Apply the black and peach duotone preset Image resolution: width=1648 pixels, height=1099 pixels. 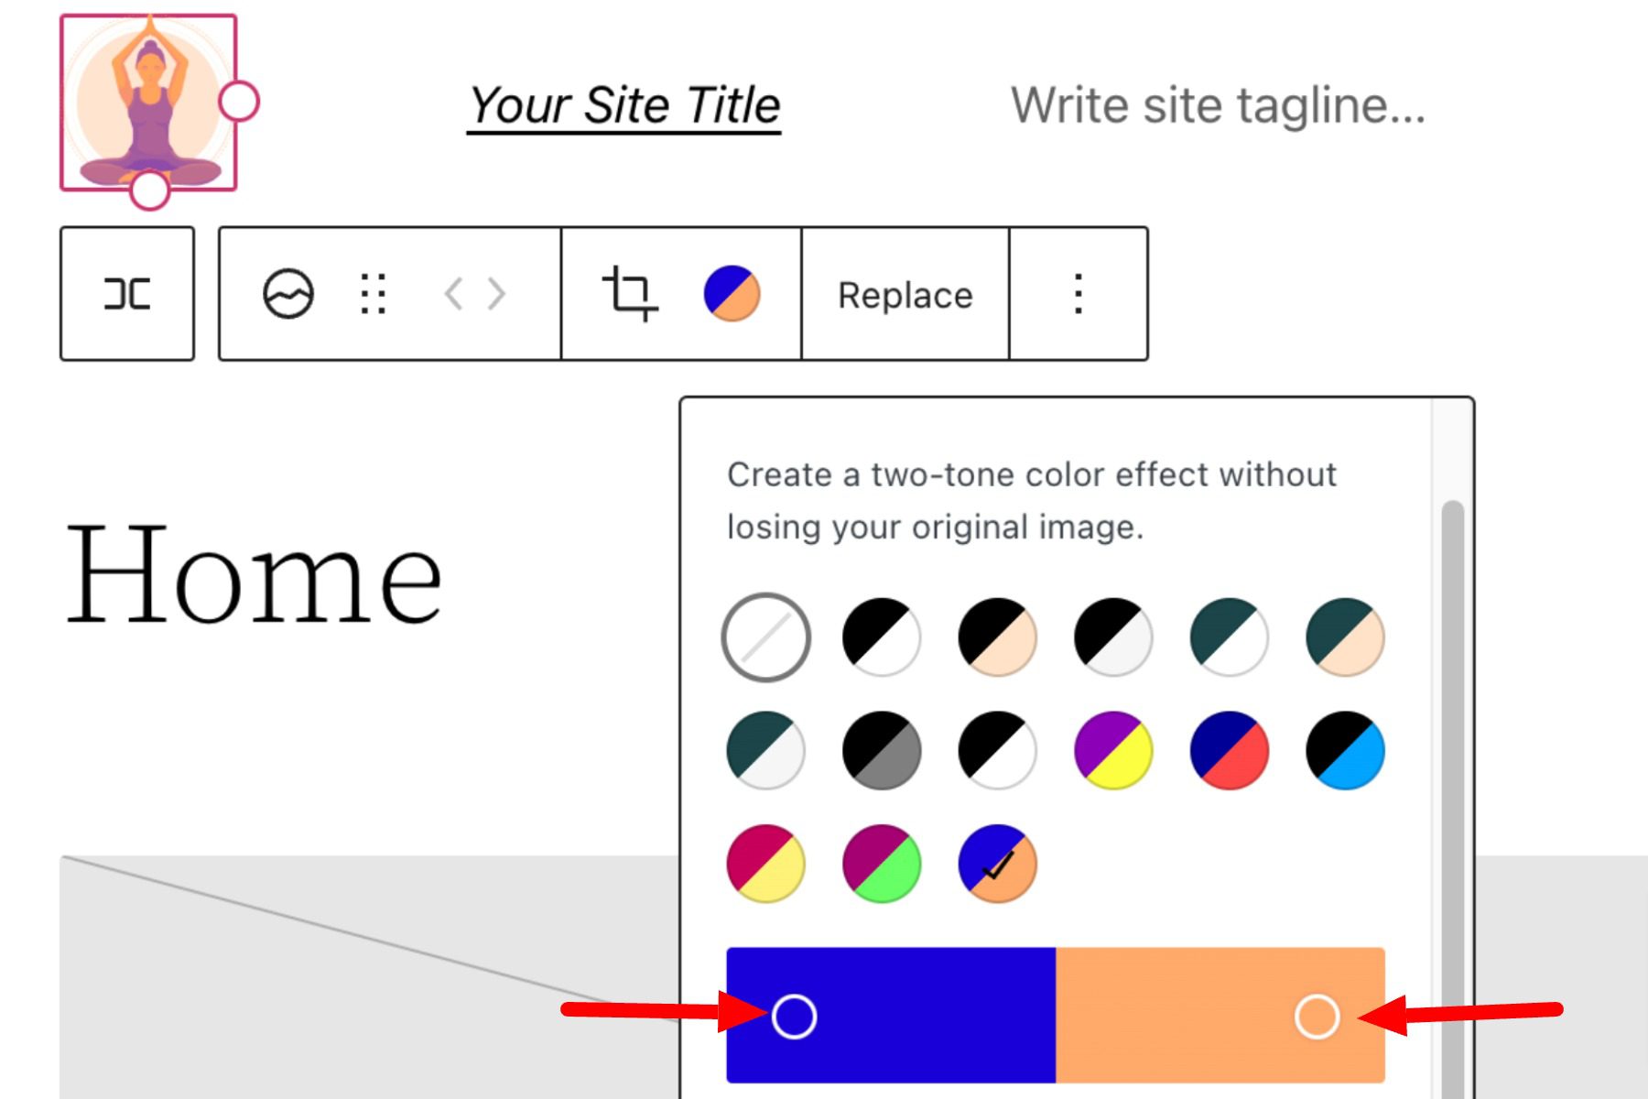click(x=996, y=636)
